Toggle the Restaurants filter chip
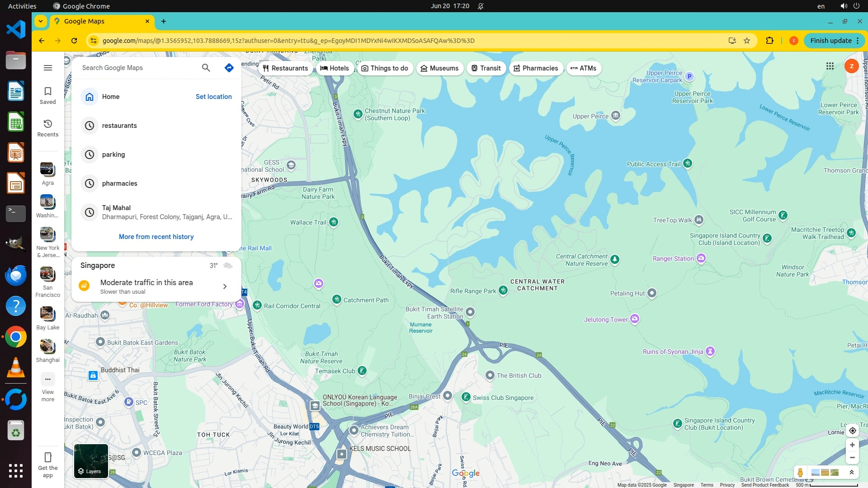Screen dimensions: 868x488 pyautogui.click(x=285, y=68)
